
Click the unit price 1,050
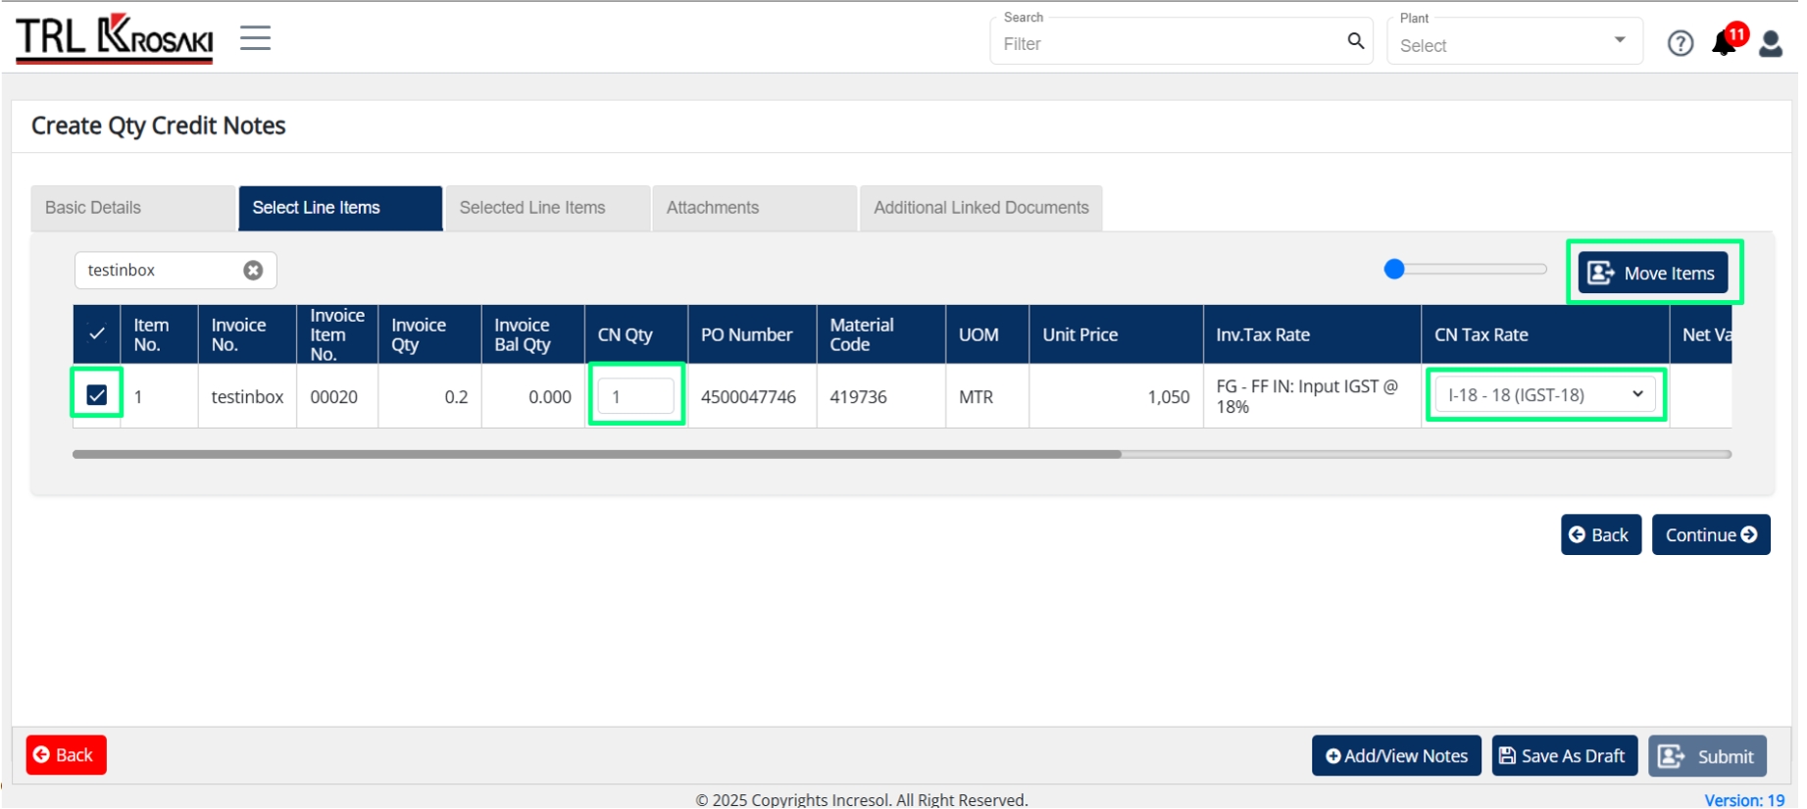[x=1169, y=397]
